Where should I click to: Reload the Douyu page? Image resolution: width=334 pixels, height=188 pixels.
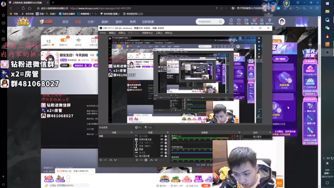(23, 8)
